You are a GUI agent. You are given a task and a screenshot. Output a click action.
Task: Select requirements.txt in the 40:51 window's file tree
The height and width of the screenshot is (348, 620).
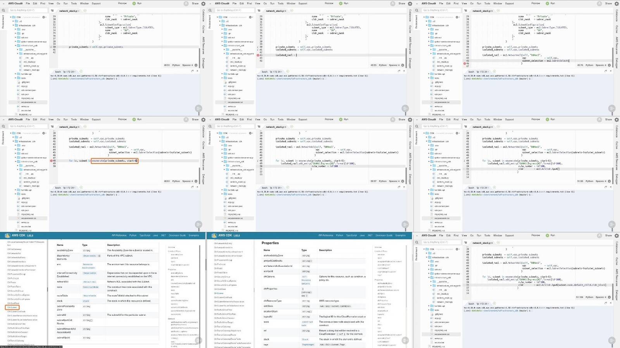[28, 102]
